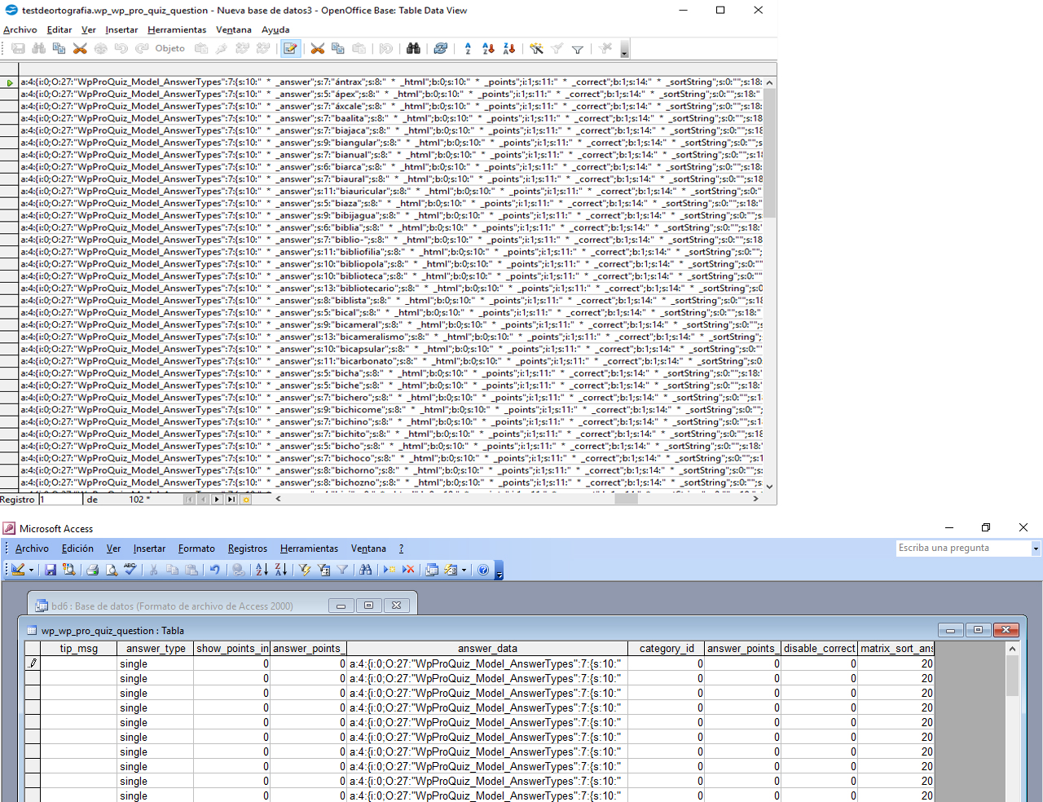Viewport: 1043px width, 802px height.
Task: Sort ascending A-Z in Access toolbar
Action: (x=262, y=570)
